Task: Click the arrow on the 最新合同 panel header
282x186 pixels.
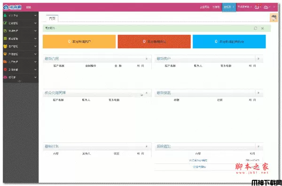Action: click(x=146, y=59)
